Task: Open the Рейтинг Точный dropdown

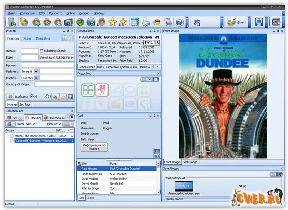Action: tap(36, 72)
